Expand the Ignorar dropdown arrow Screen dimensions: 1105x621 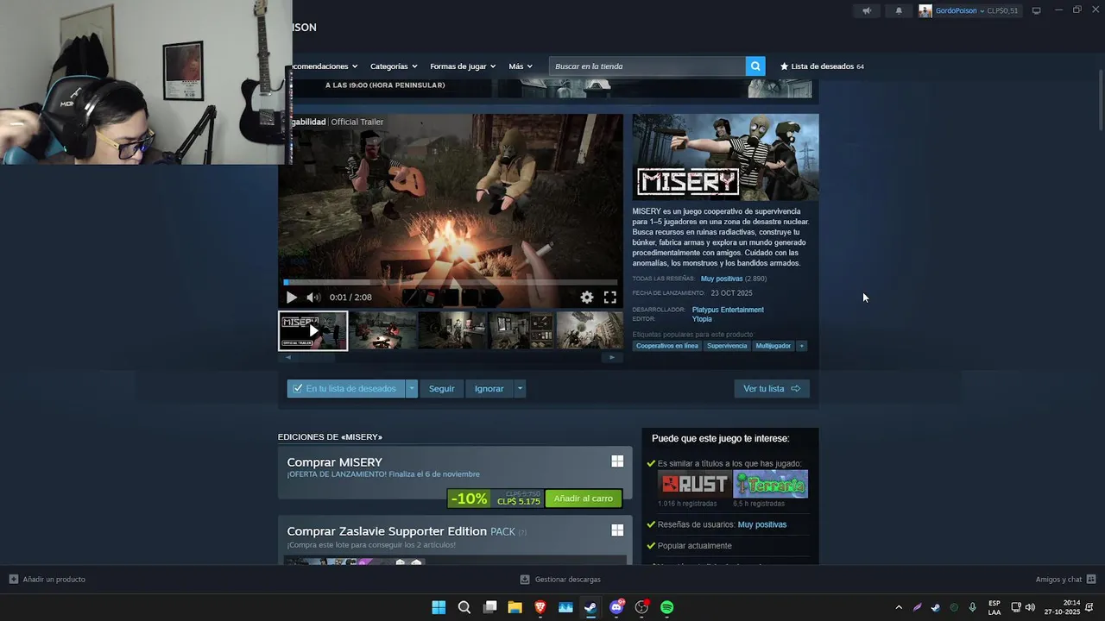click(520, 388)
